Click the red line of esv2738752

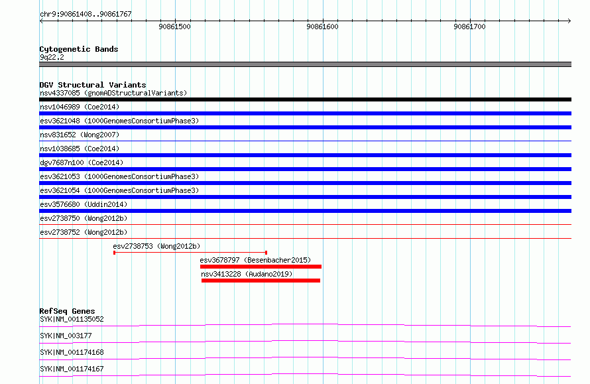pyautogui.click(x=305, y=238)
